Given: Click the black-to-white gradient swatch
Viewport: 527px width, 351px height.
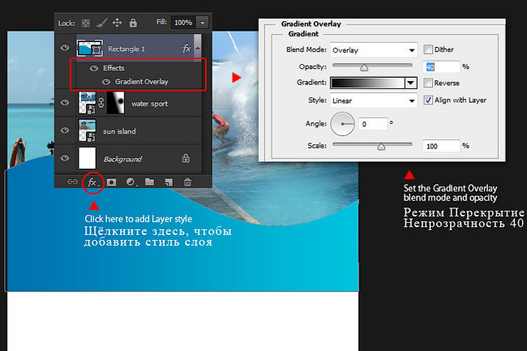Looking at the screenshot, I should [368, 83].
